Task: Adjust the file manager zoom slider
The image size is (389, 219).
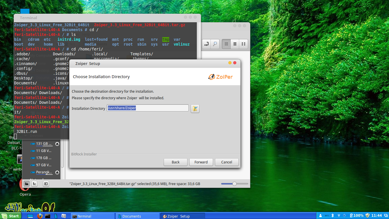Action: click(x=235, y=184)
